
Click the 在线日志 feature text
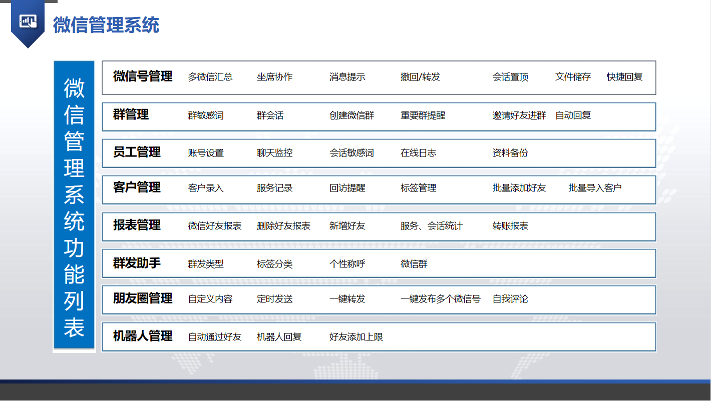point(418,153)
